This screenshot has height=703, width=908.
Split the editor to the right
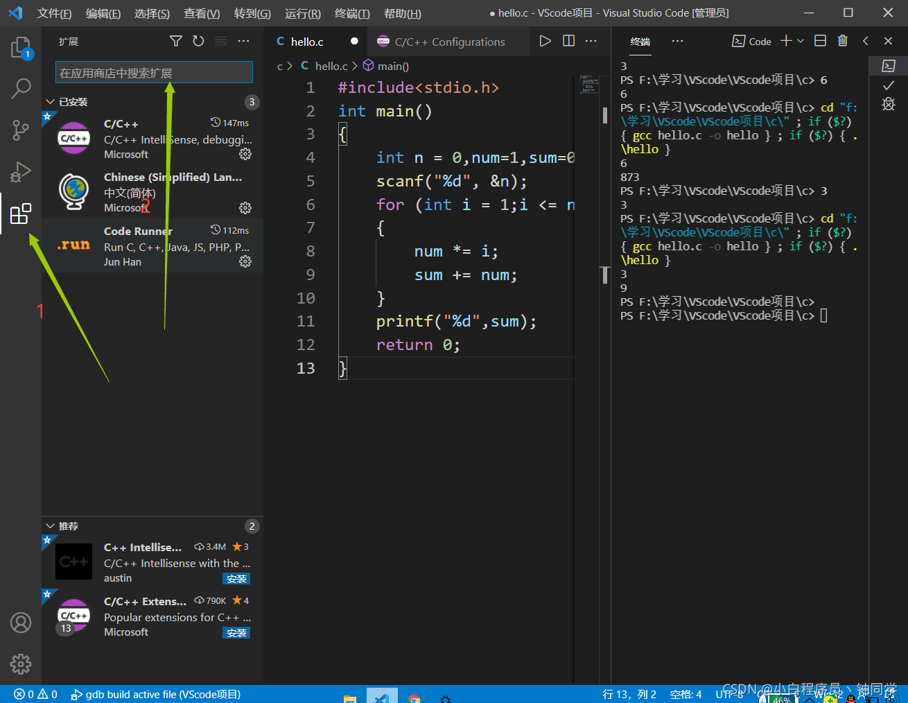pos(568,42)
